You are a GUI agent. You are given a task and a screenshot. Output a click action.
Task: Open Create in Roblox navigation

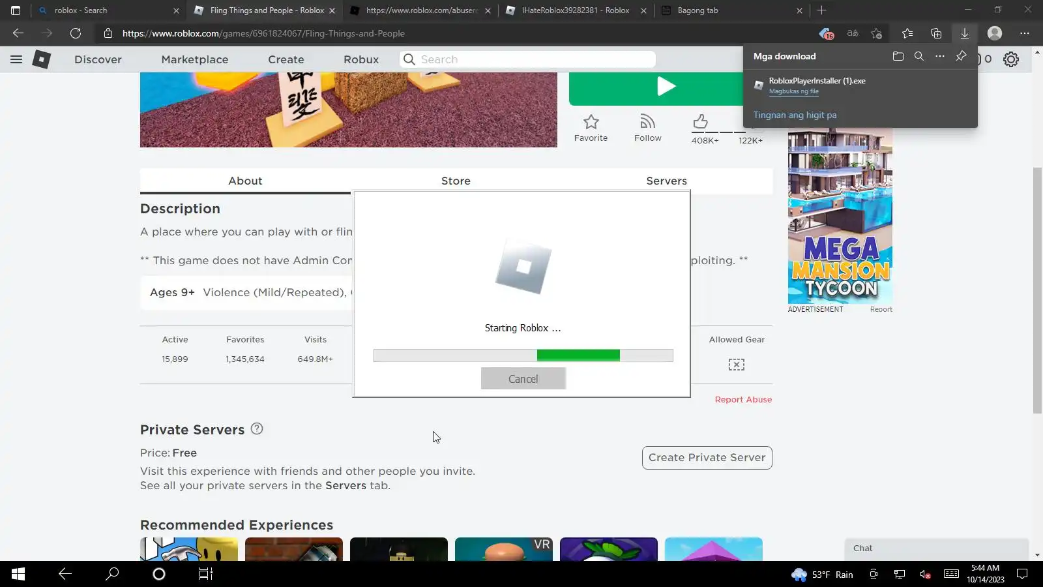pos(286,59)
